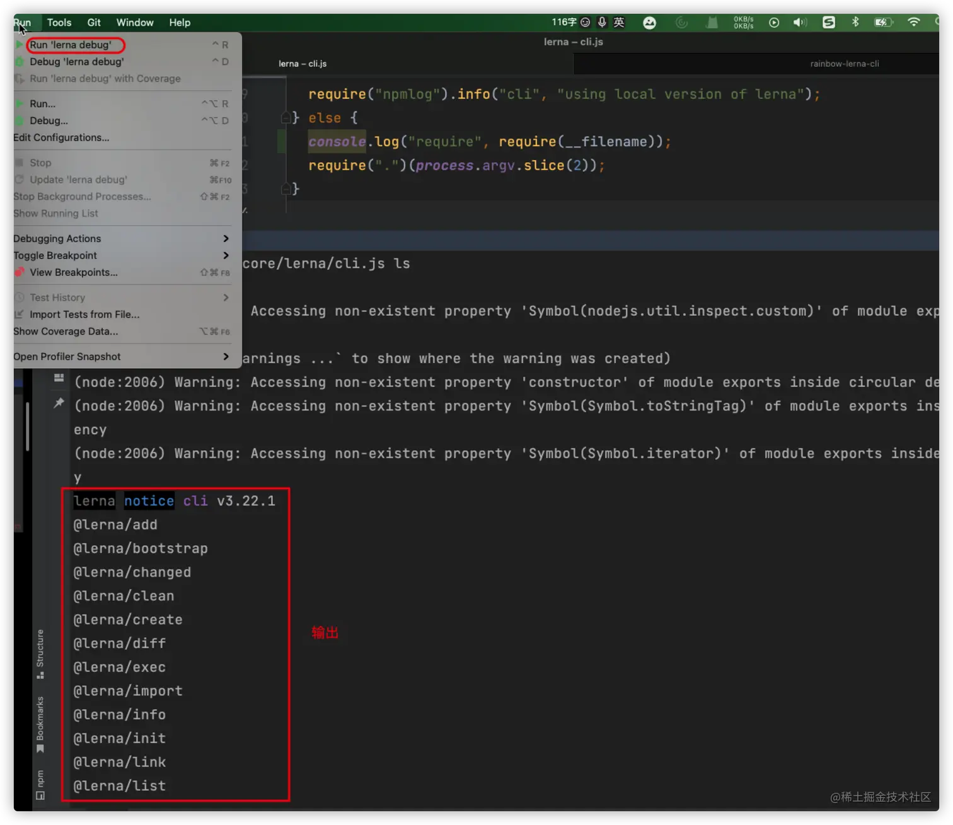Open the Structure tool window

pos(40,654)
